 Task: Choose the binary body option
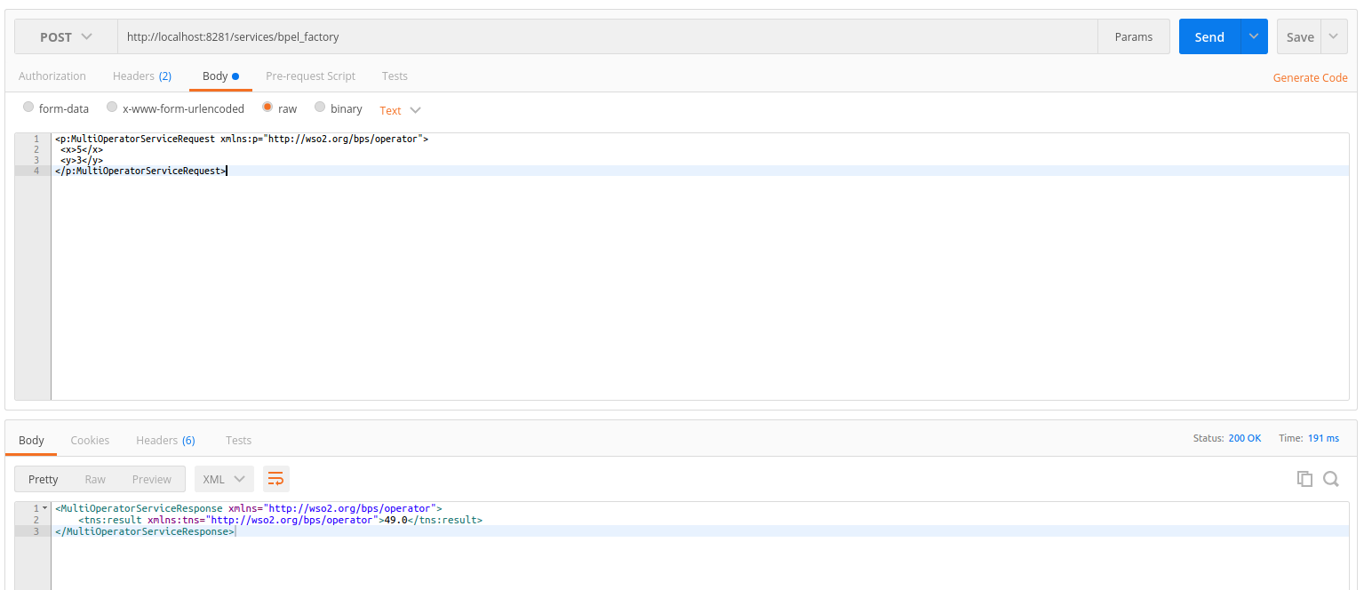(320, 108)
